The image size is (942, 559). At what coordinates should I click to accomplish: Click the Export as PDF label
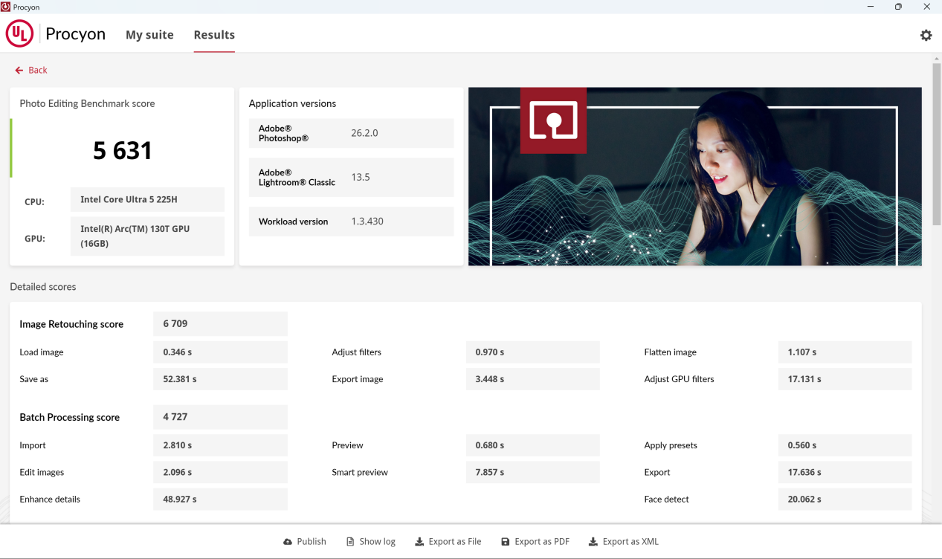click(x=541, y=542)
